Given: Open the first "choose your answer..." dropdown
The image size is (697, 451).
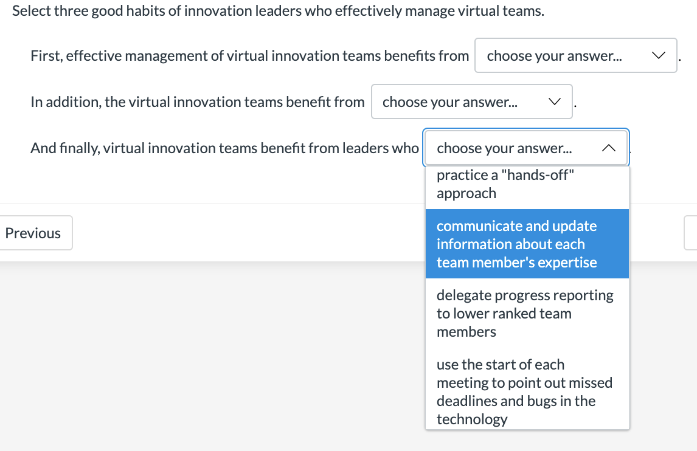Looking at the screenshot, I should tap(575, 55).
